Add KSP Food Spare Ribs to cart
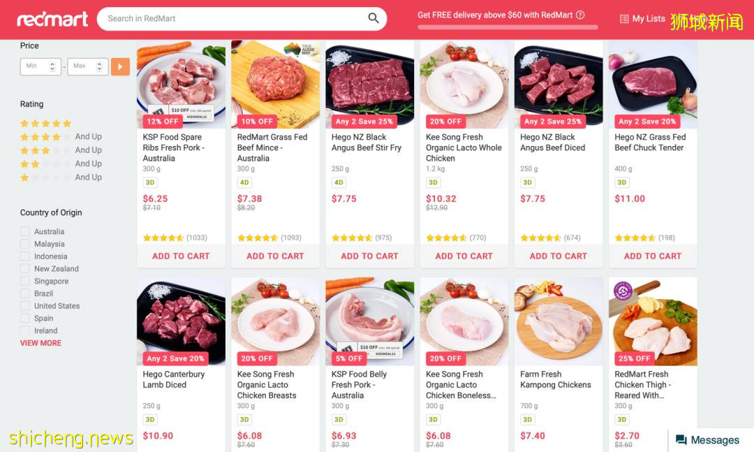Image resolution: width=754 pixels, height=452 pixels. pos(181,256)
